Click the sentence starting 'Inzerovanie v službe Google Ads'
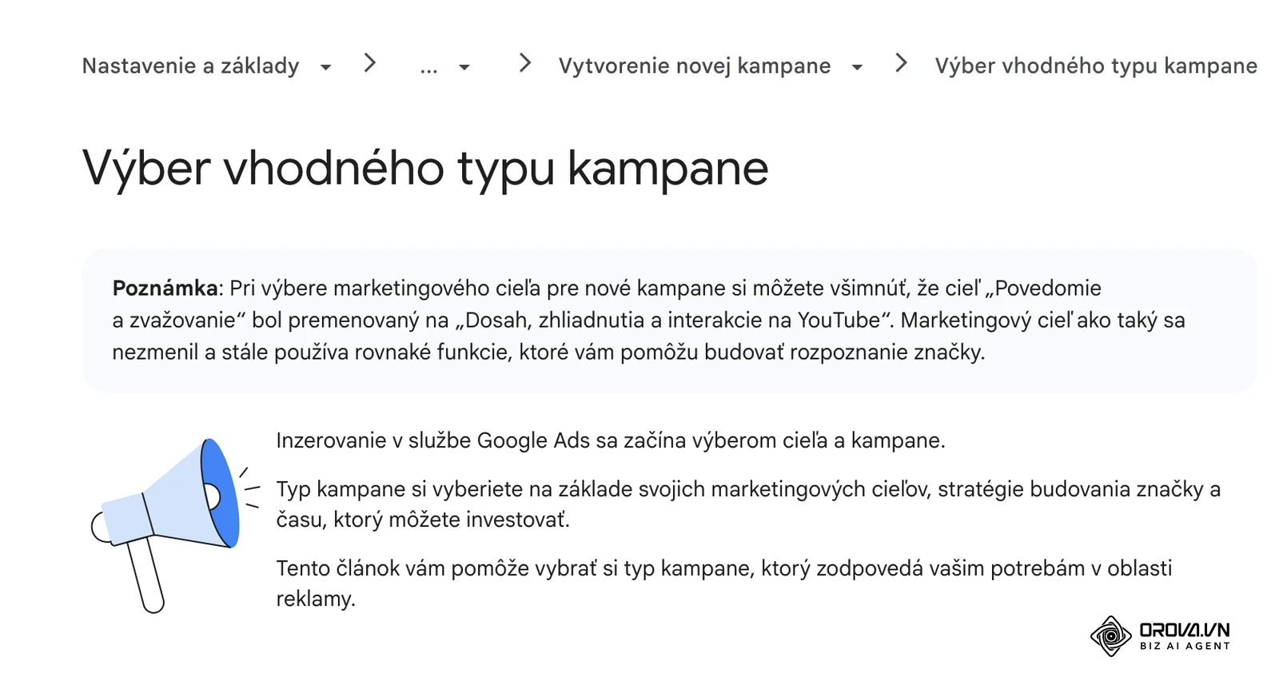 (x=611, y=440)
